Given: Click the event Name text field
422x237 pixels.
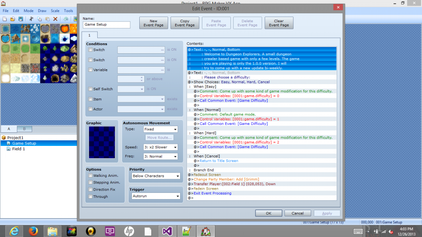Looking at the screenshot, I should pos(106,25).
